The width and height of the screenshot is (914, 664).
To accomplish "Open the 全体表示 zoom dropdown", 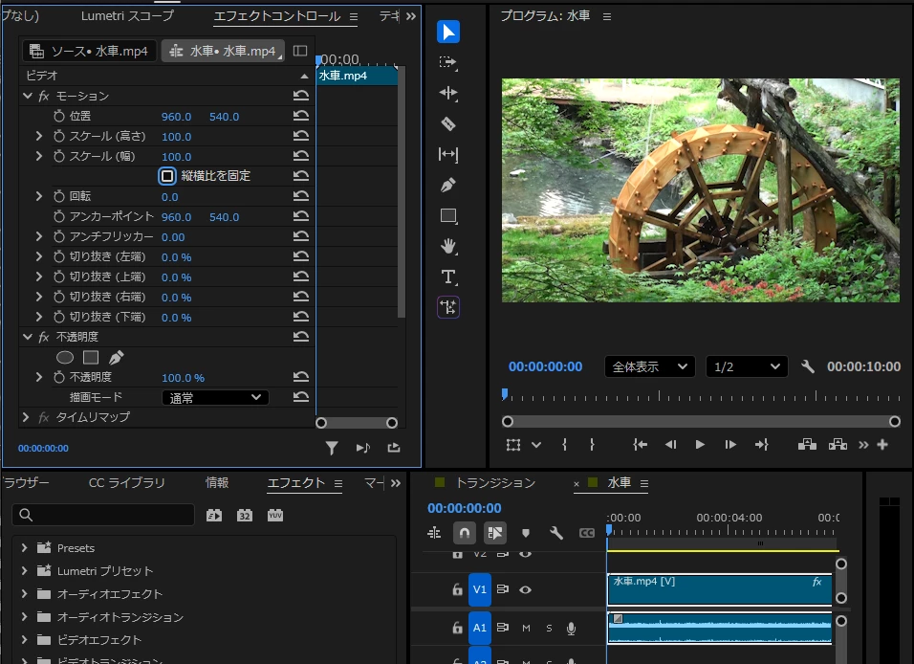I will (649, 366).
